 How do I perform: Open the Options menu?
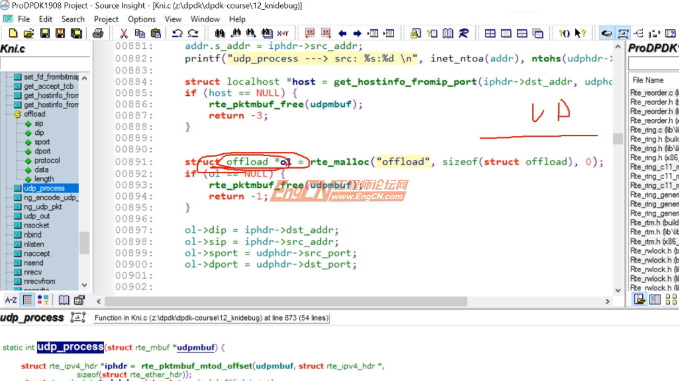click(x=142, y=19)
